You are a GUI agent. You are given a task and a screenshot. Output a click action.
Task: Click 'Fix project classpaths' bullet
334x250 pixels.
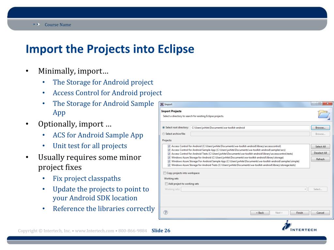[x=87, y=179]
